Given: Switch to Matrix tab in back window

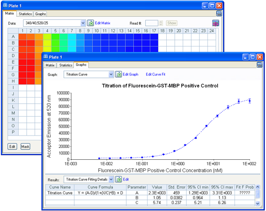Looking at the screenshot, I should [9, 13].
